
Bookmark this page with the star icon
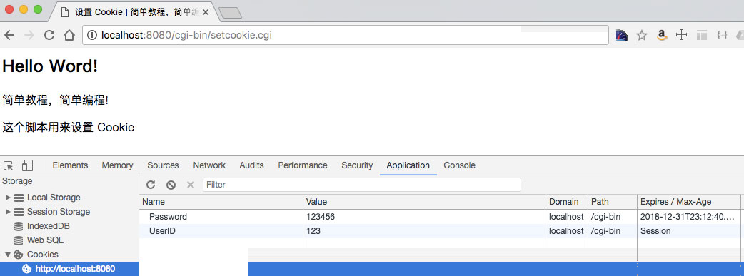click(641, 35)
